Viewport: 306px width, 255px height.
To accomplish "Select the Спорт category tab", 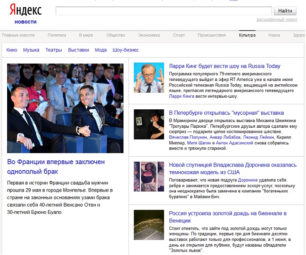I will tap(179, 35).
